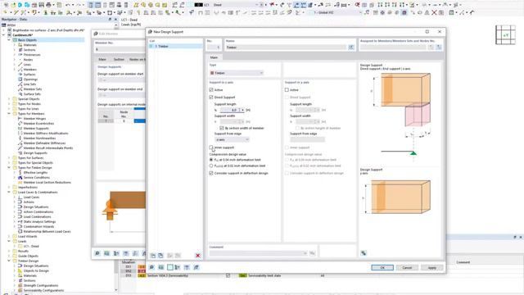Select the 0.02 inch deformation limit radio button
This screenshot has width=524, height=295.
coord(211,166)
